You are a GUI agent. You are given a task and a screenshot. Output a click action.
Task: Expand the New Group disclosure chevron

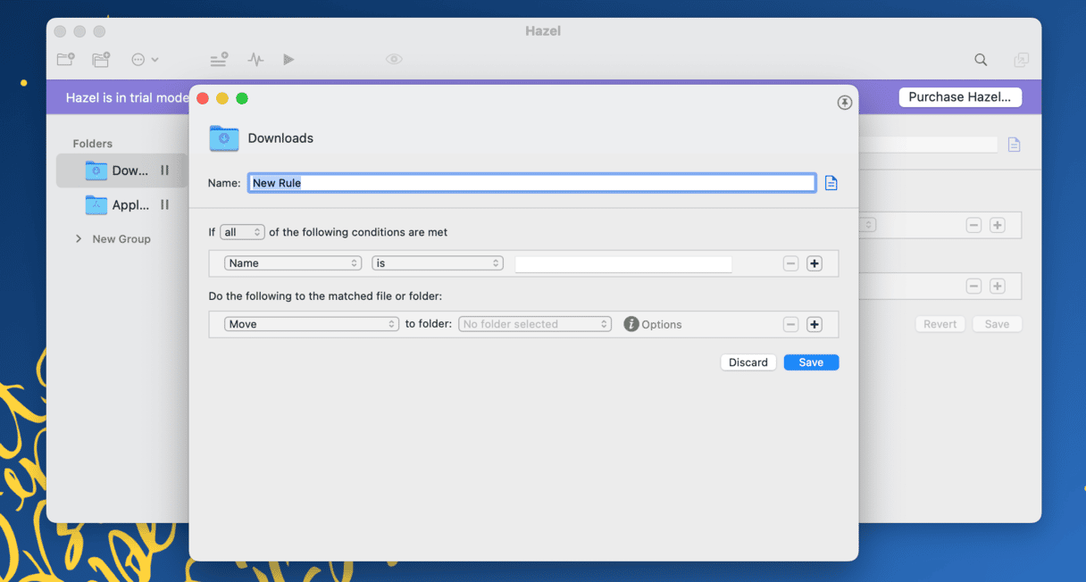pos(79,239)
